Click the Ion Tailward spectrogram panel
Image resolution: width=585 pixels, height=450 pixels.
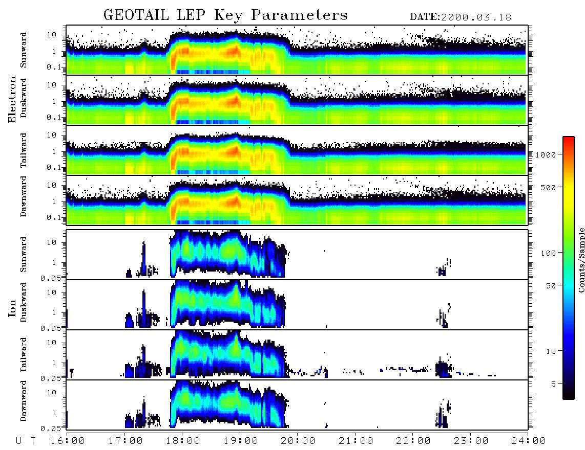[x=297, y=355]
